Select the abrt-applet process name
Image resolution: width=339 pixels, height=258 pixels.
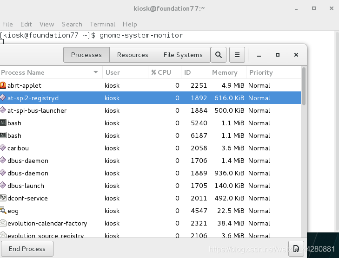tap(24, 85)
